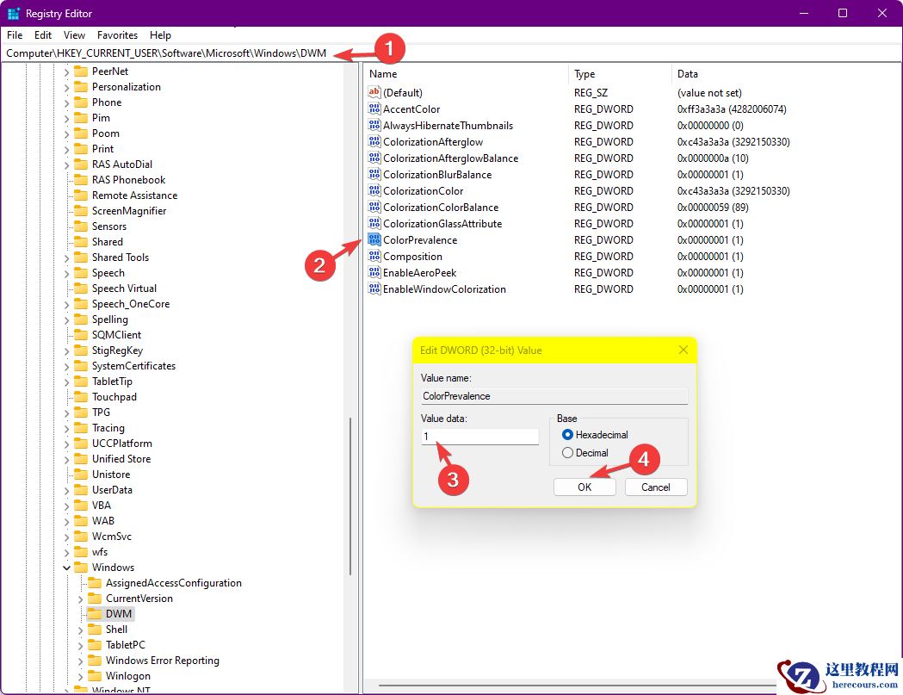This screenshot has height=695, width=903.
Task: Click the CurrentVersion folder icon
Action: click(x=95, y=599)
